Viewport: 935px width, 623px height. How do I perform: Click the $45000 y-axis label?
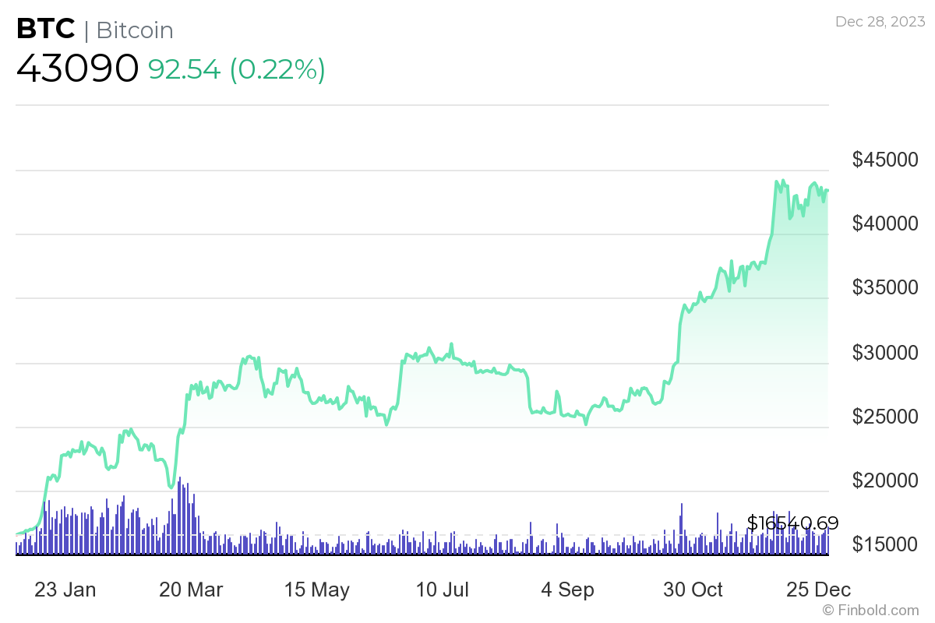tap(886, 160)
